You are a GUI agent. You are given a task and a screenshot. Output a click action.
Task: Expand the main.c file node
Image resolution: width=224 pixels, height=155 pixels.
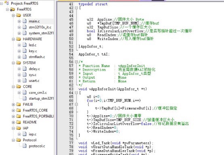tap(19, 21)
